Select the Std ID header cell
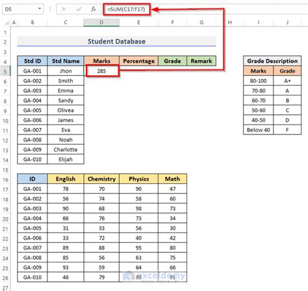The image size is (308, 291). pos(32,61)
